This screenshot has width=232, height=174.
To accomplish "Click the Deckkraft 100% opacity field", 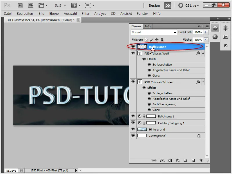I will [198, 32].
